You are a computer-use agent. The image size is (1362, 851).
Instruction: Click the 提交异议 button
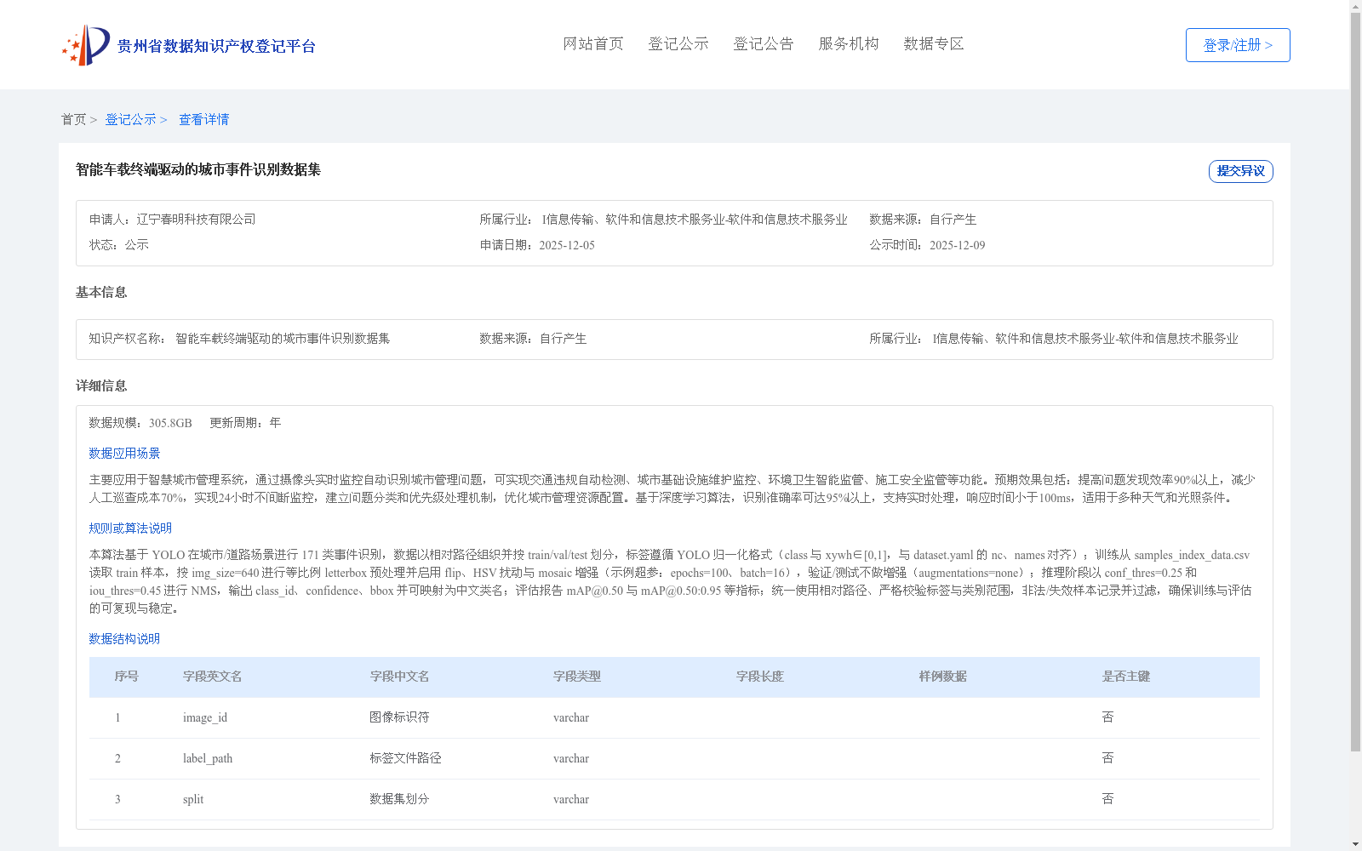(x=1241, y=171)
